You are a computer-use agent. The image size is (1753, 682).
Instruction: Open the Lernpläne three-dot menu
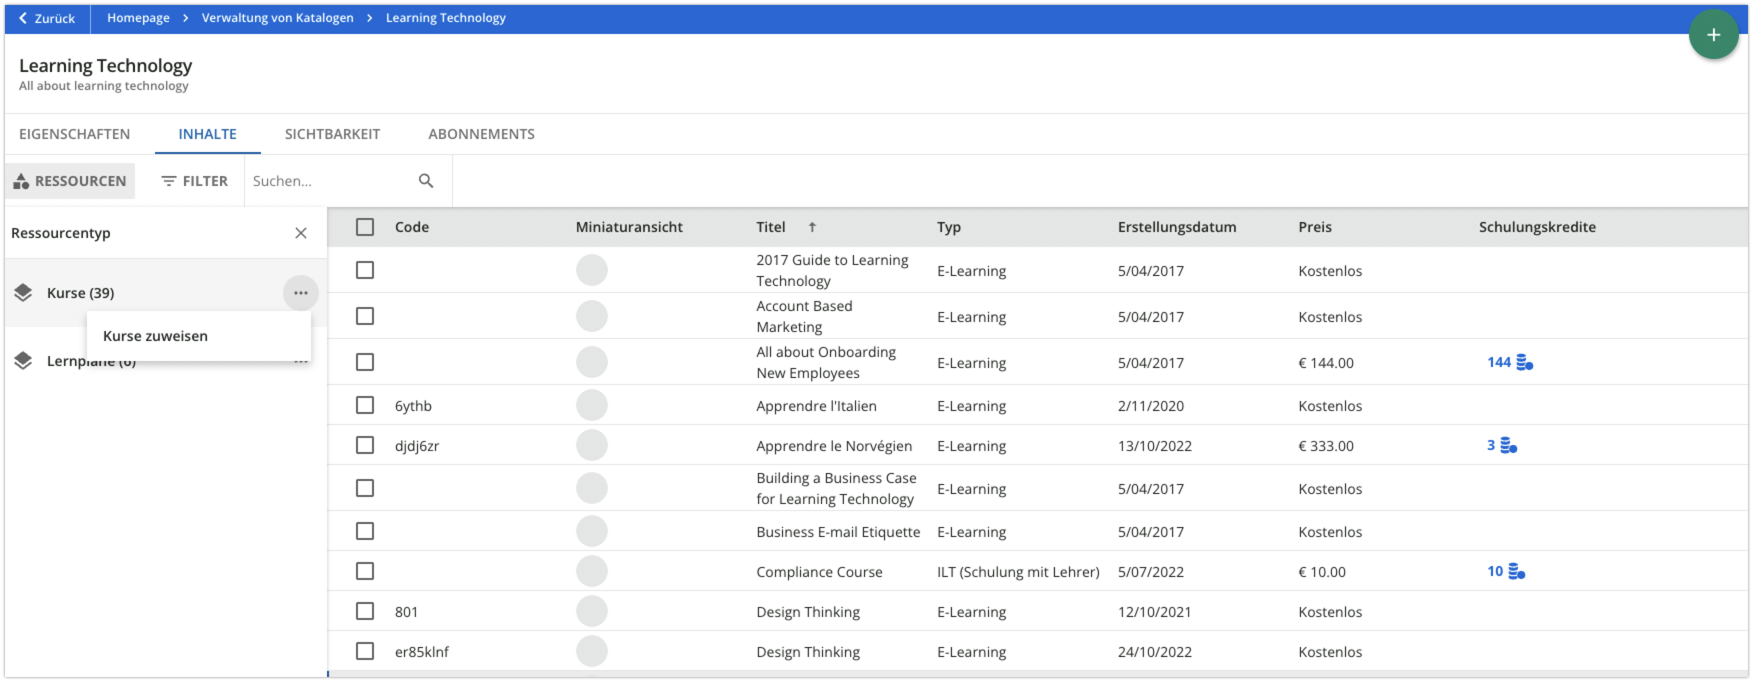(x=301, y=362)
